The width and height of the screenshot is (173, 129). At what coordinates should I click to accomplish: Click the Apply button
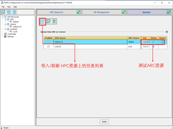104,122
